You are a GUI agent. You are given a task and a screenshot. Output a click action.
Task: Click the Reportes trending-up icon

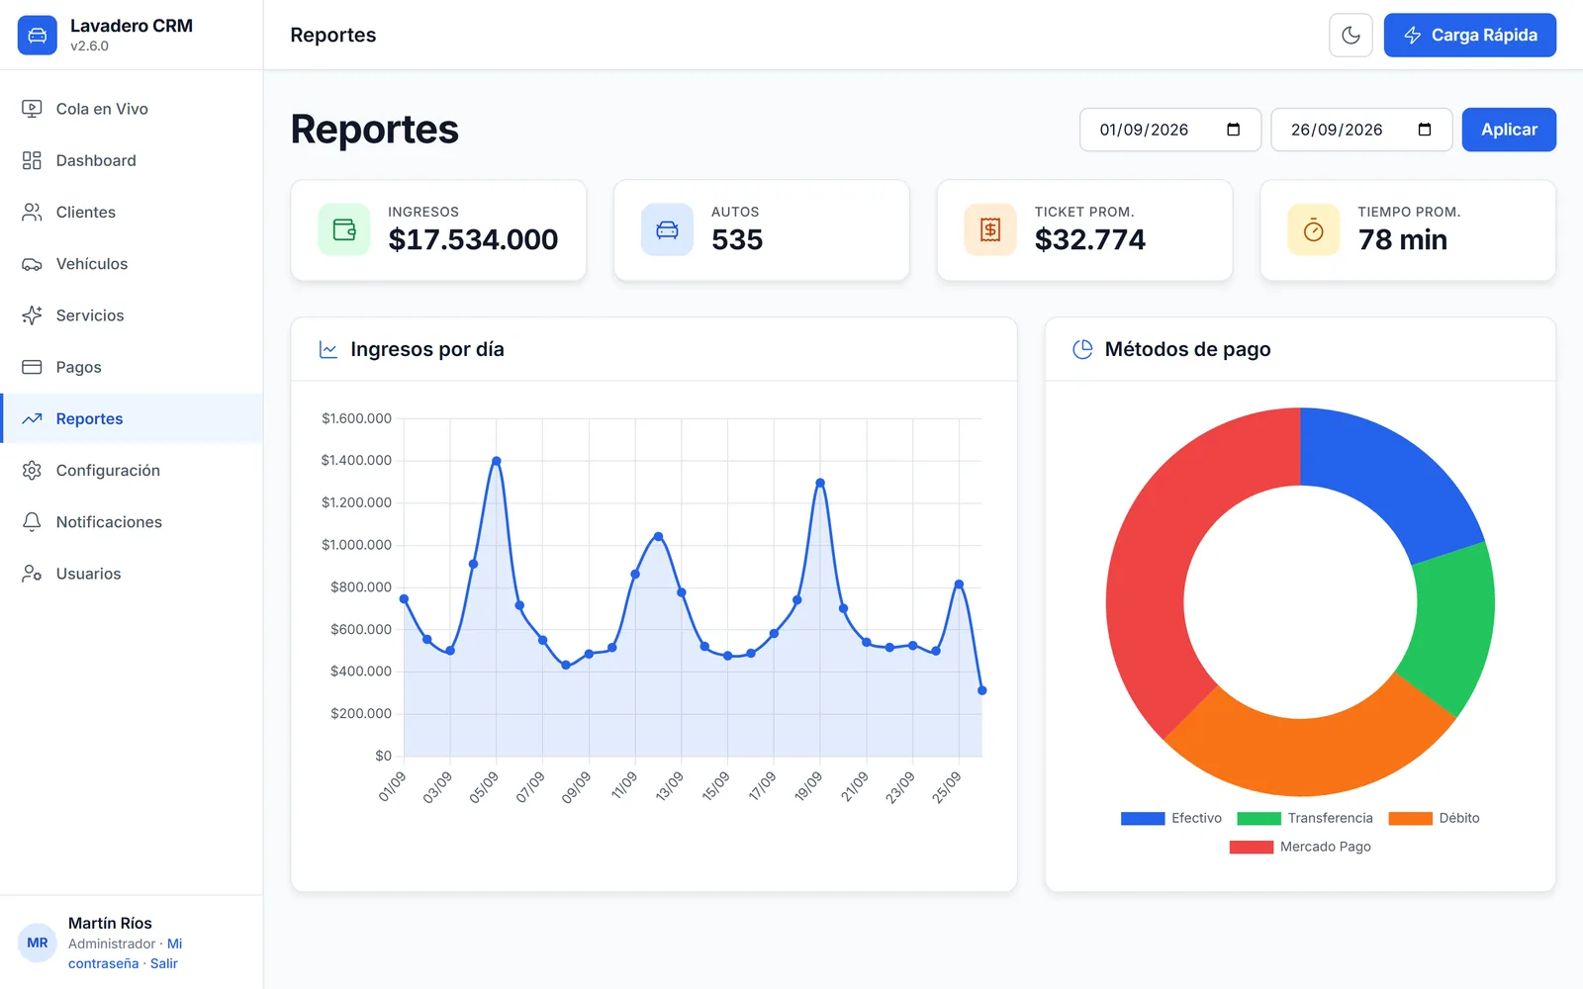32,418
